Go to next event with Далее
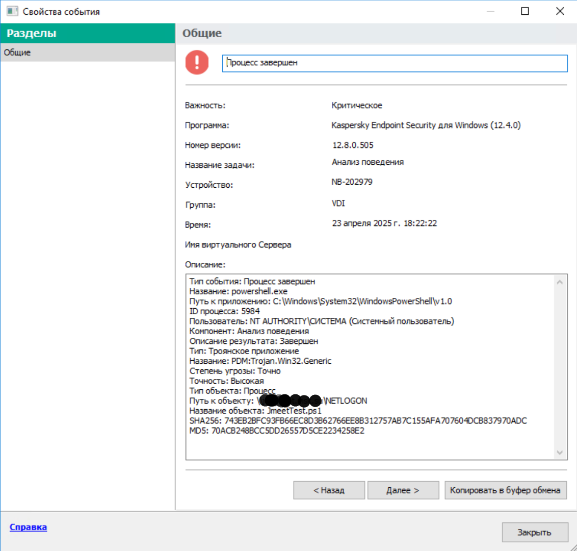The image size is (577, 551). click(403, 490)
